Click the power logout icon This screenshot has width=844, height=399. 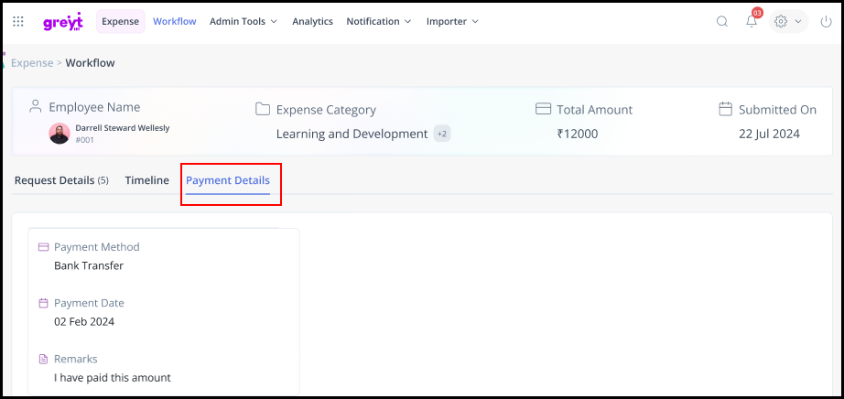click(826, 21)
